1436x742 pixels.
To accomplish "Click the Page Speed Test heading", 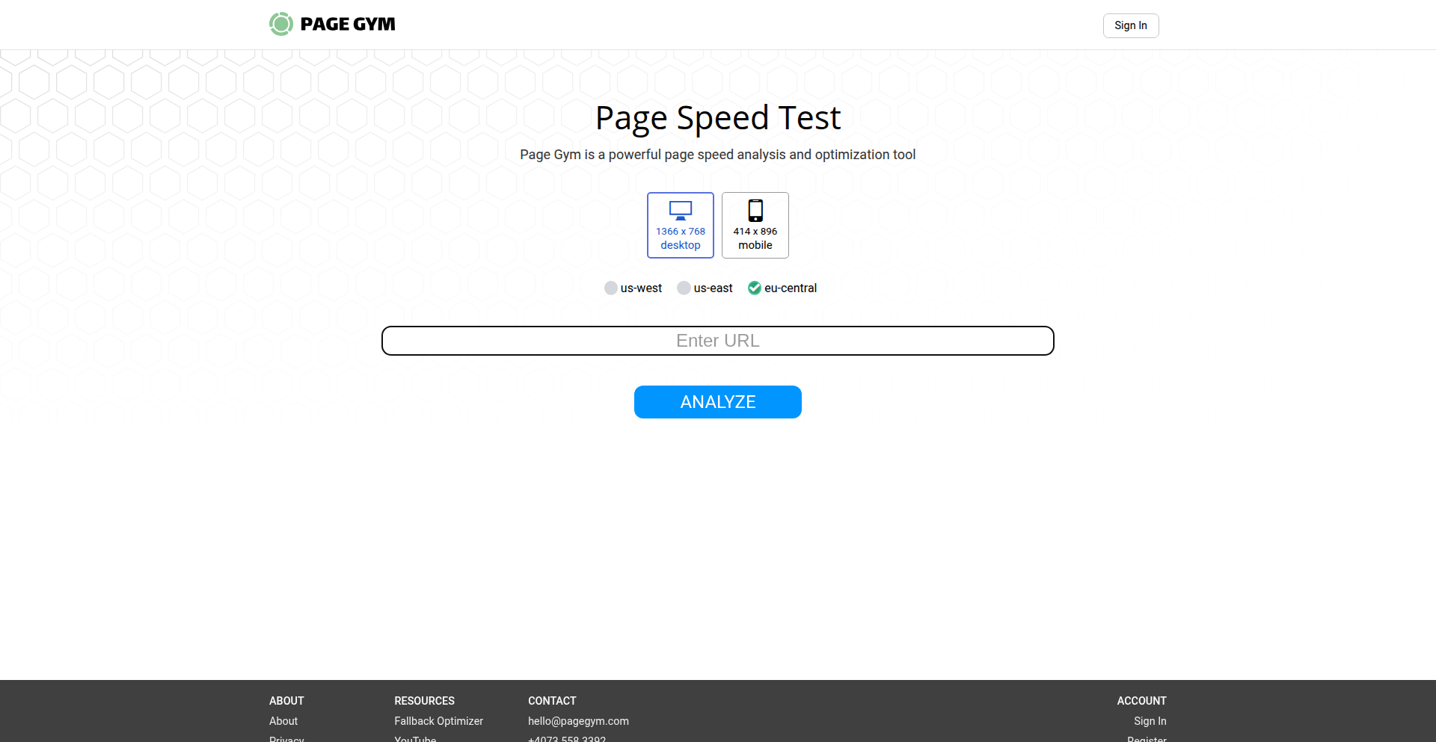I will click(x=718, y=118).
